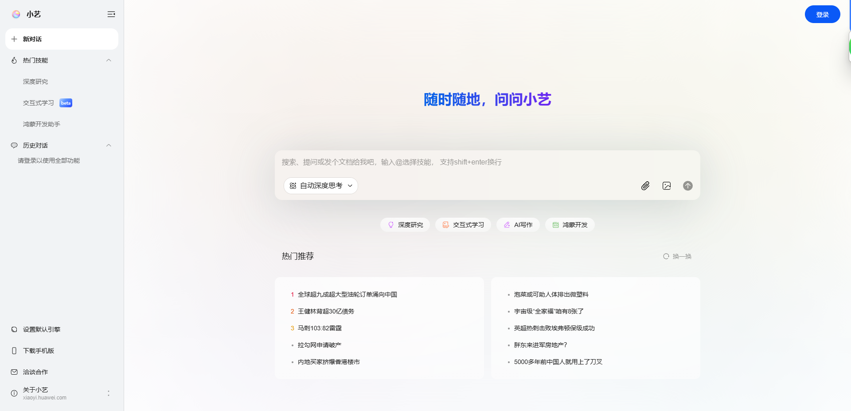Start a 新对话 new conversation
Screen dimensions: 851x411
tap(62, 39)
